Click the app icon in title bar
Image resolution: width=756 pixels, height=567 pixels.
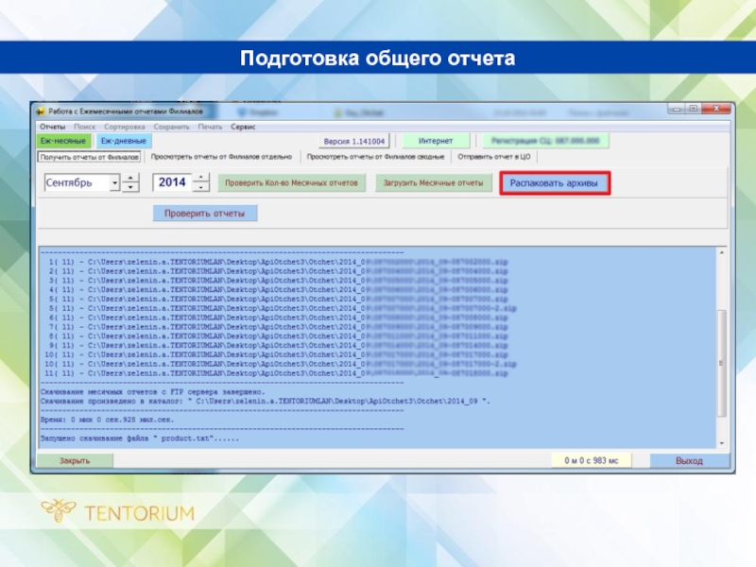(x=41, y=111)
